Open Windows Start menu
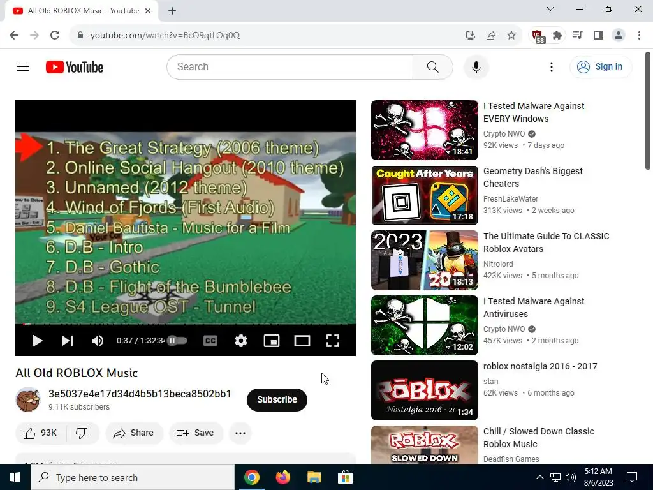The width and height of the screenshot is (653, 490). coord(15,477)
